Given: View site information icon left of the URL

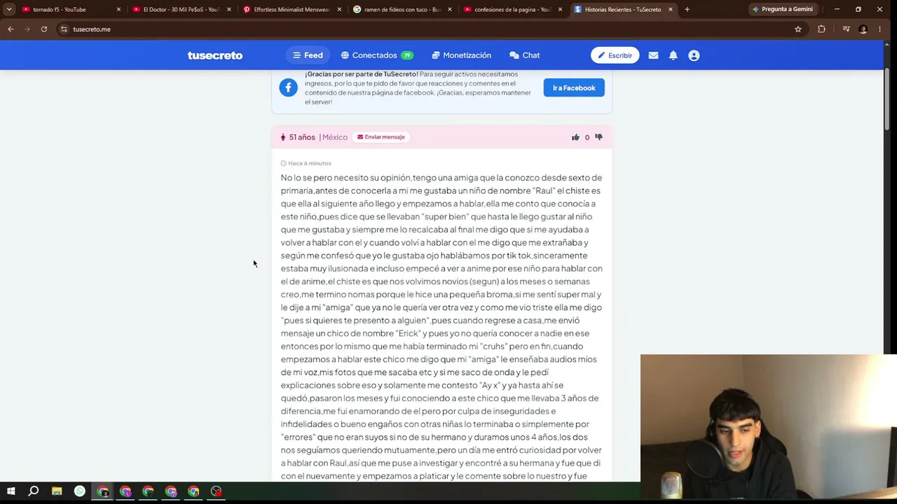Looking at the screenshot, I should [x=64, y=29].
